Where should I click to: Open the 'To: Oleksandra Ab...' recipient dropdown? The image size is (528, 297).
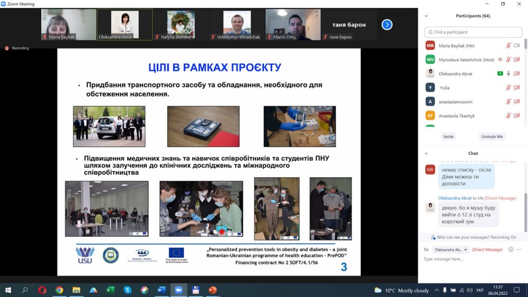[451, 250]
